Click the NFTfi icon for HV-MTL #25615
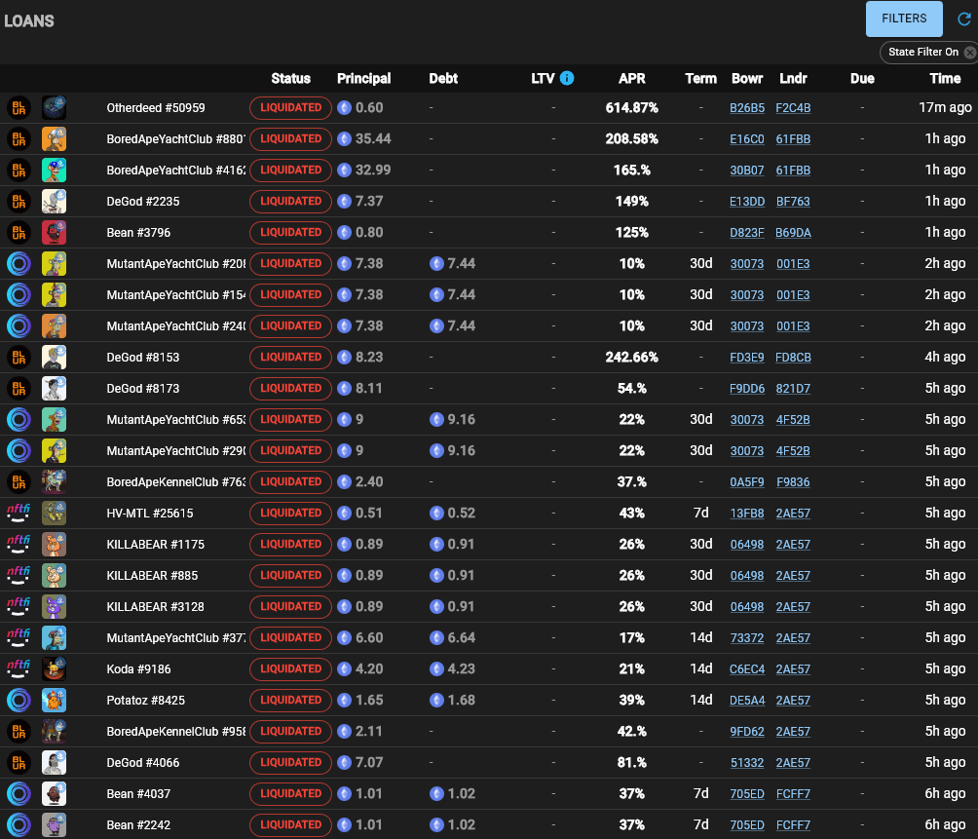978x839 pixels. coord(19,513)
